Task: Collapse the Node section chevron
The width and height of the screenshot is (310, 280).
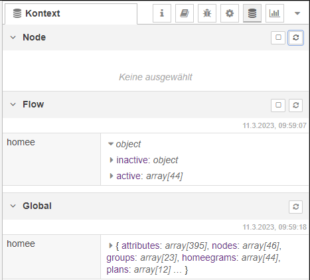Action: click(x=13, y=37)
